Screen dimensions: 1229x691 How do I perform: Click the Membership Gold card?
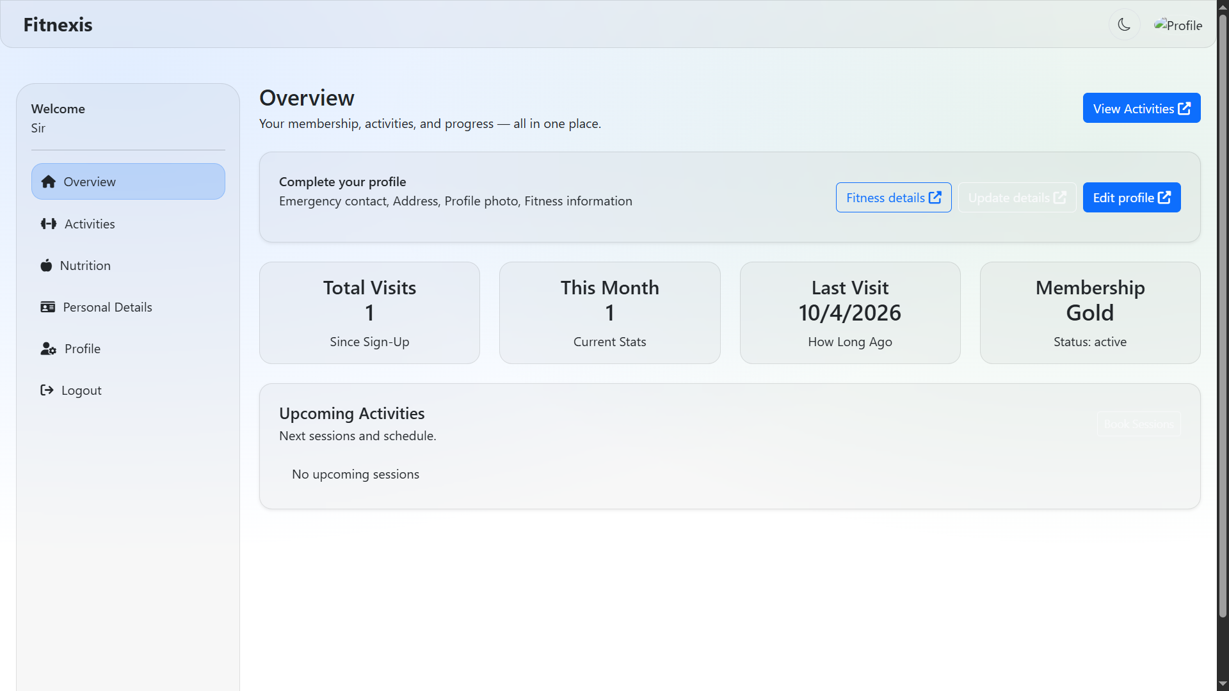1090,313
